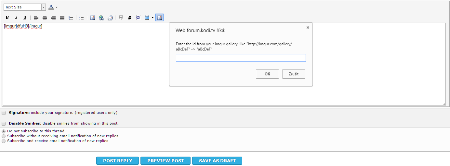Viewport: 450px width, 166px height.
Task: Insert code with the hash icon
Action: (130, 18)
